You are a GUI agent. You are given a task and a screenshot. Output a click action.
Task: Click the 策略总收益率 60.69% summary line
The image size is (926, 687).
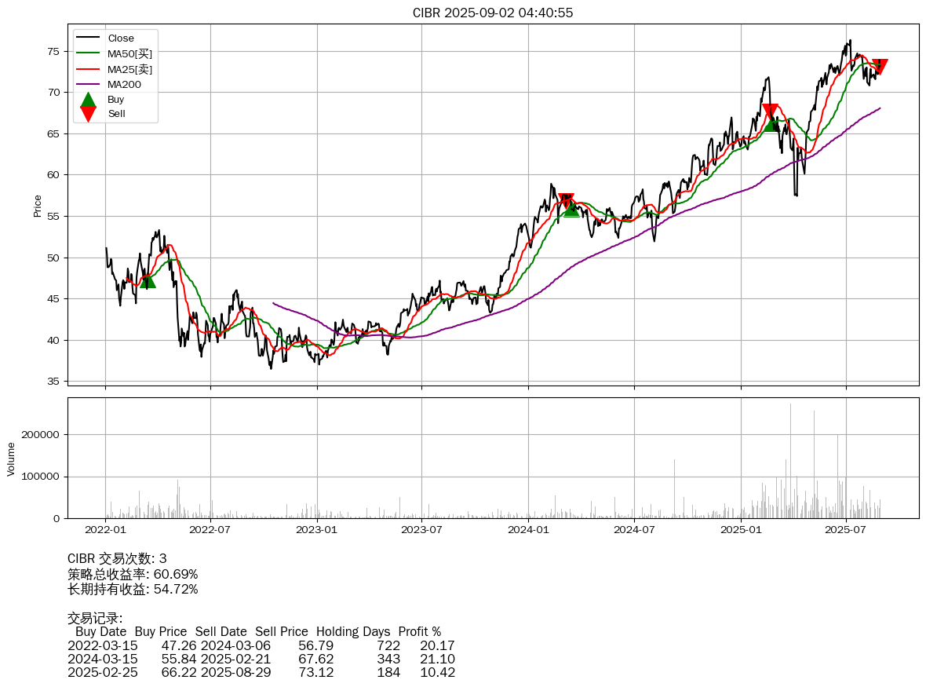tap(133, 574)
